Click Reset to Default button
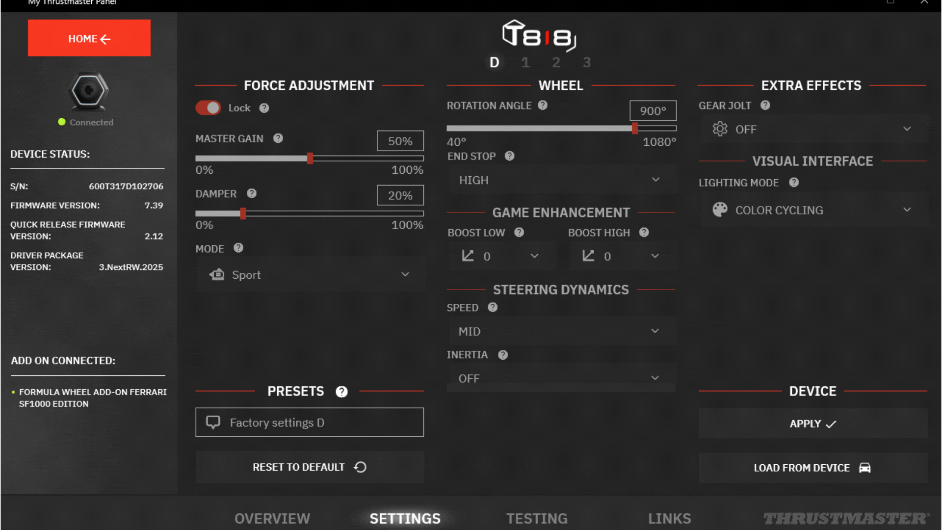The image size is (942, 530). [310, 467]
